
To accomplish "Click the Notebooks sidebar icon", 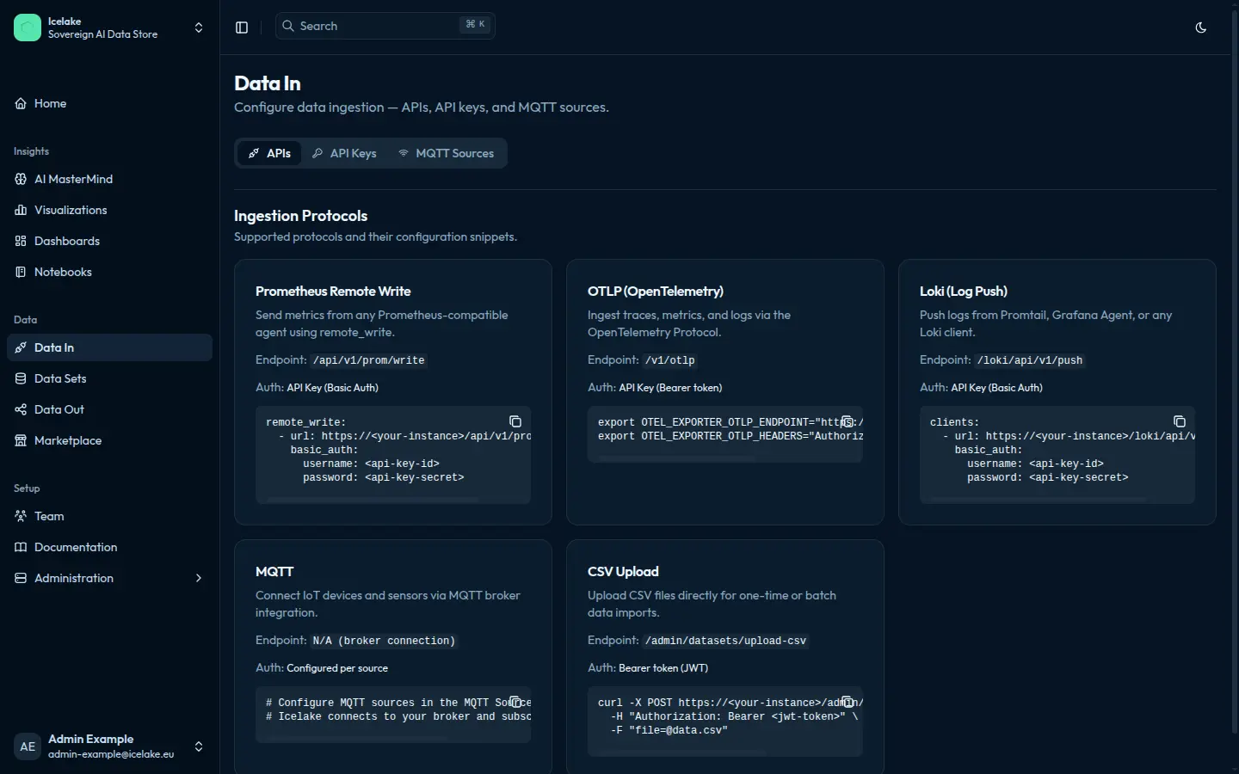I will (x=20, y=272).
